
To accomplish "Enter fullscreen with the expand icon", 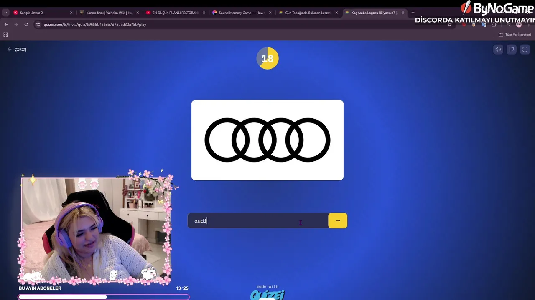I will 525,50.
